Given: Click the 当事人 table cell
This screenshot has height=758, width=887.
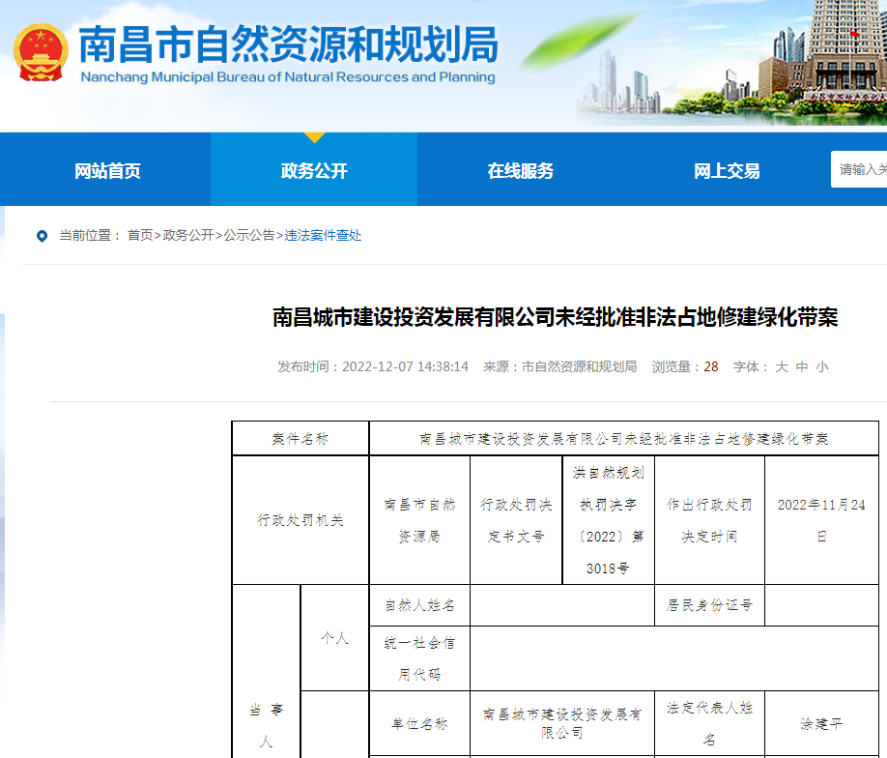Looking at the screenshot, I should (x=266, y=671).
